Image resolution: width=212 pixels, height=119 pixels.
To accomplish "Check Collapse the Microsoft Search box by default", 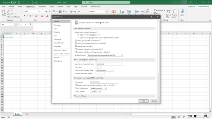I will tap(76, 52).
